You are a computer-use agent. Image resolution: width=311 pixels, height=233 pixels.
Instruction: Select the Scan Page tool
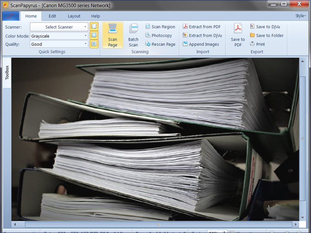coord(112,35)
